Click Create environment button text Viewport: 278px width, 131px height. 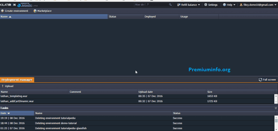(17, 11)
